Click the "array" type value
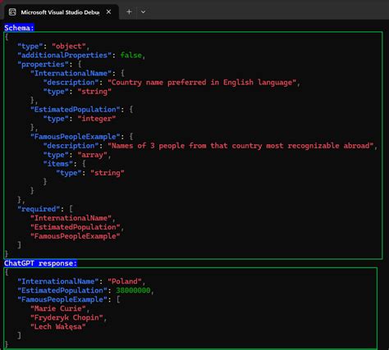This screenshot has height=350, width=389. coord(92,155)
